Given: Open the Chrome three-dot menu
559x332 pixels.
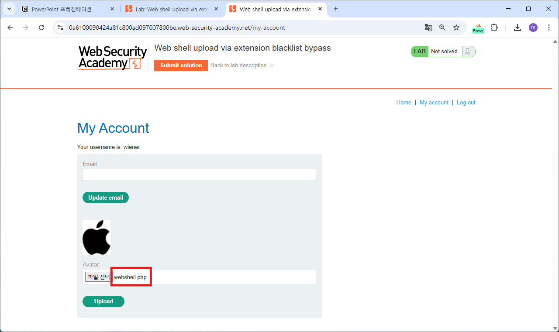Looking at the screenshot, I should point(549,28).
